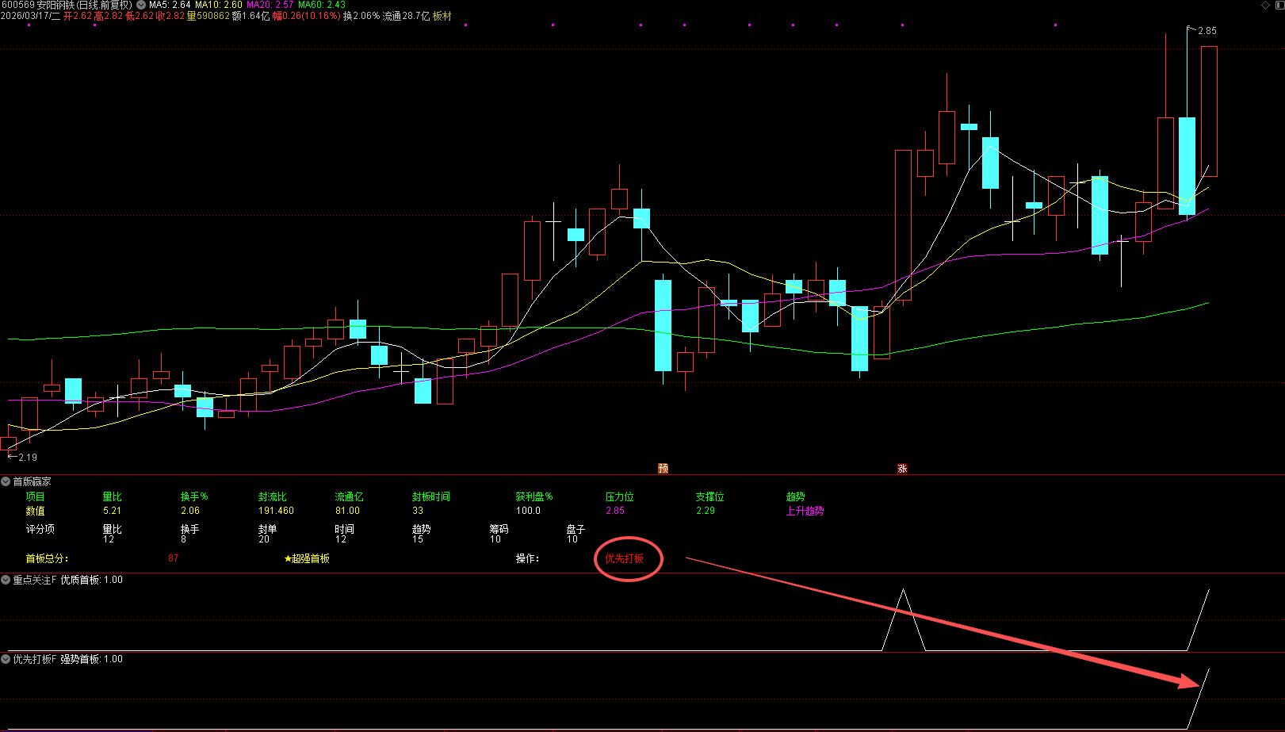1285x732 pixels.
Task: Click the diamond icon at chart top-right
Action: (x=1265, y=5)
